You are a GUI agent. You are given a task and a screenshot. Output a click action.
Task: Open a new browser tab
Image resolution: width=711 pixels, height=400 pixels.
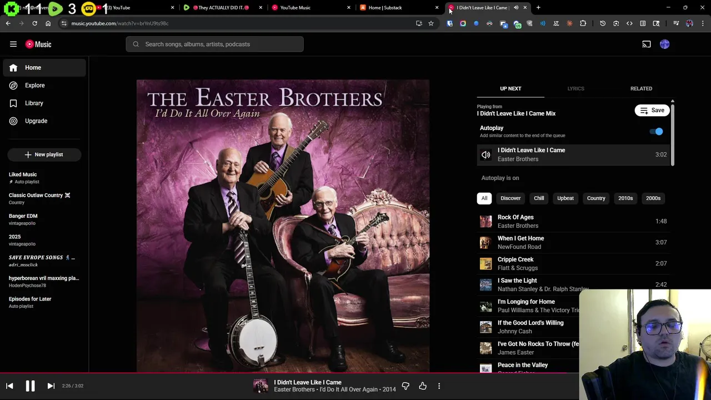[538, 8]
